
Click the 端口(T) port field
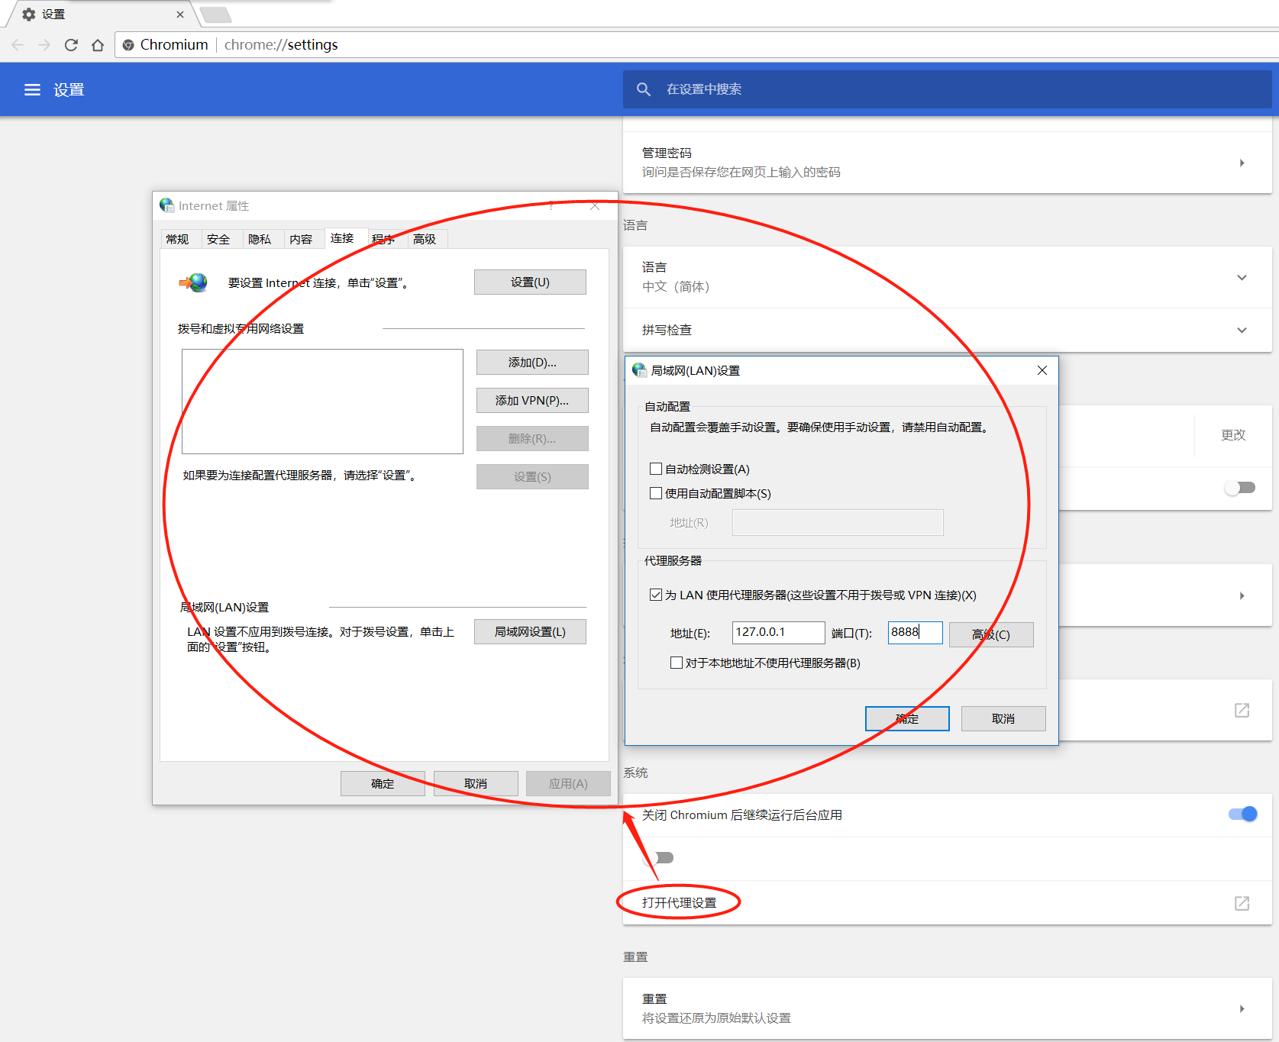tap(915, 632)
